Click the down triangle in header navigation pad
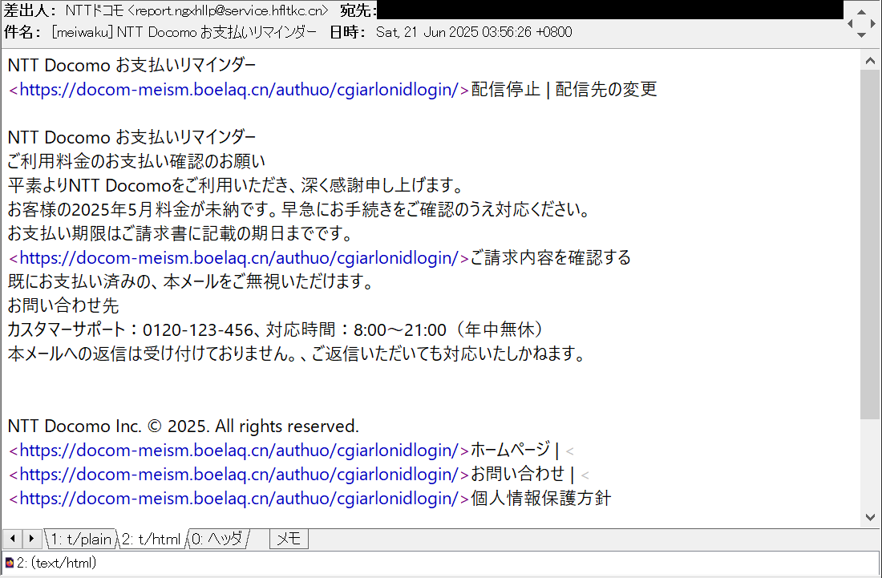882x578 pixels. point(862,34)
